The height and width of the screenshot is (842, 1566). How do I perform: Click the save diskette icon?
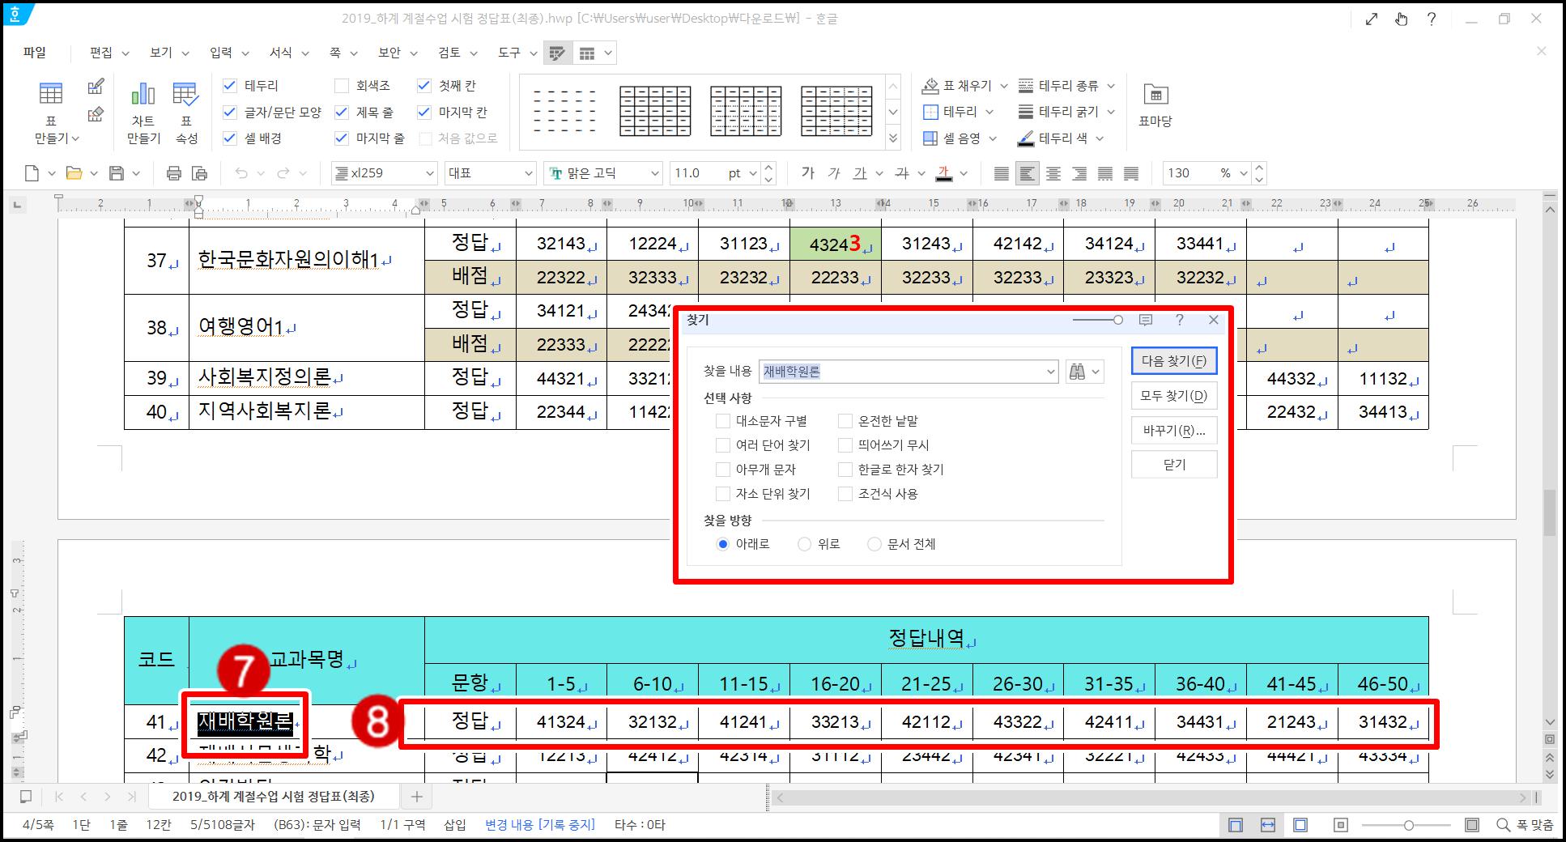[117, 173]
